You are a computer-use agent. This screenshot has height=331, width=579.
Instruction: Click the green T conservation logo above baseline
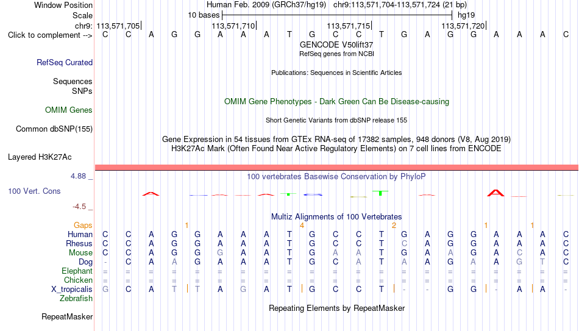[380, 193]
